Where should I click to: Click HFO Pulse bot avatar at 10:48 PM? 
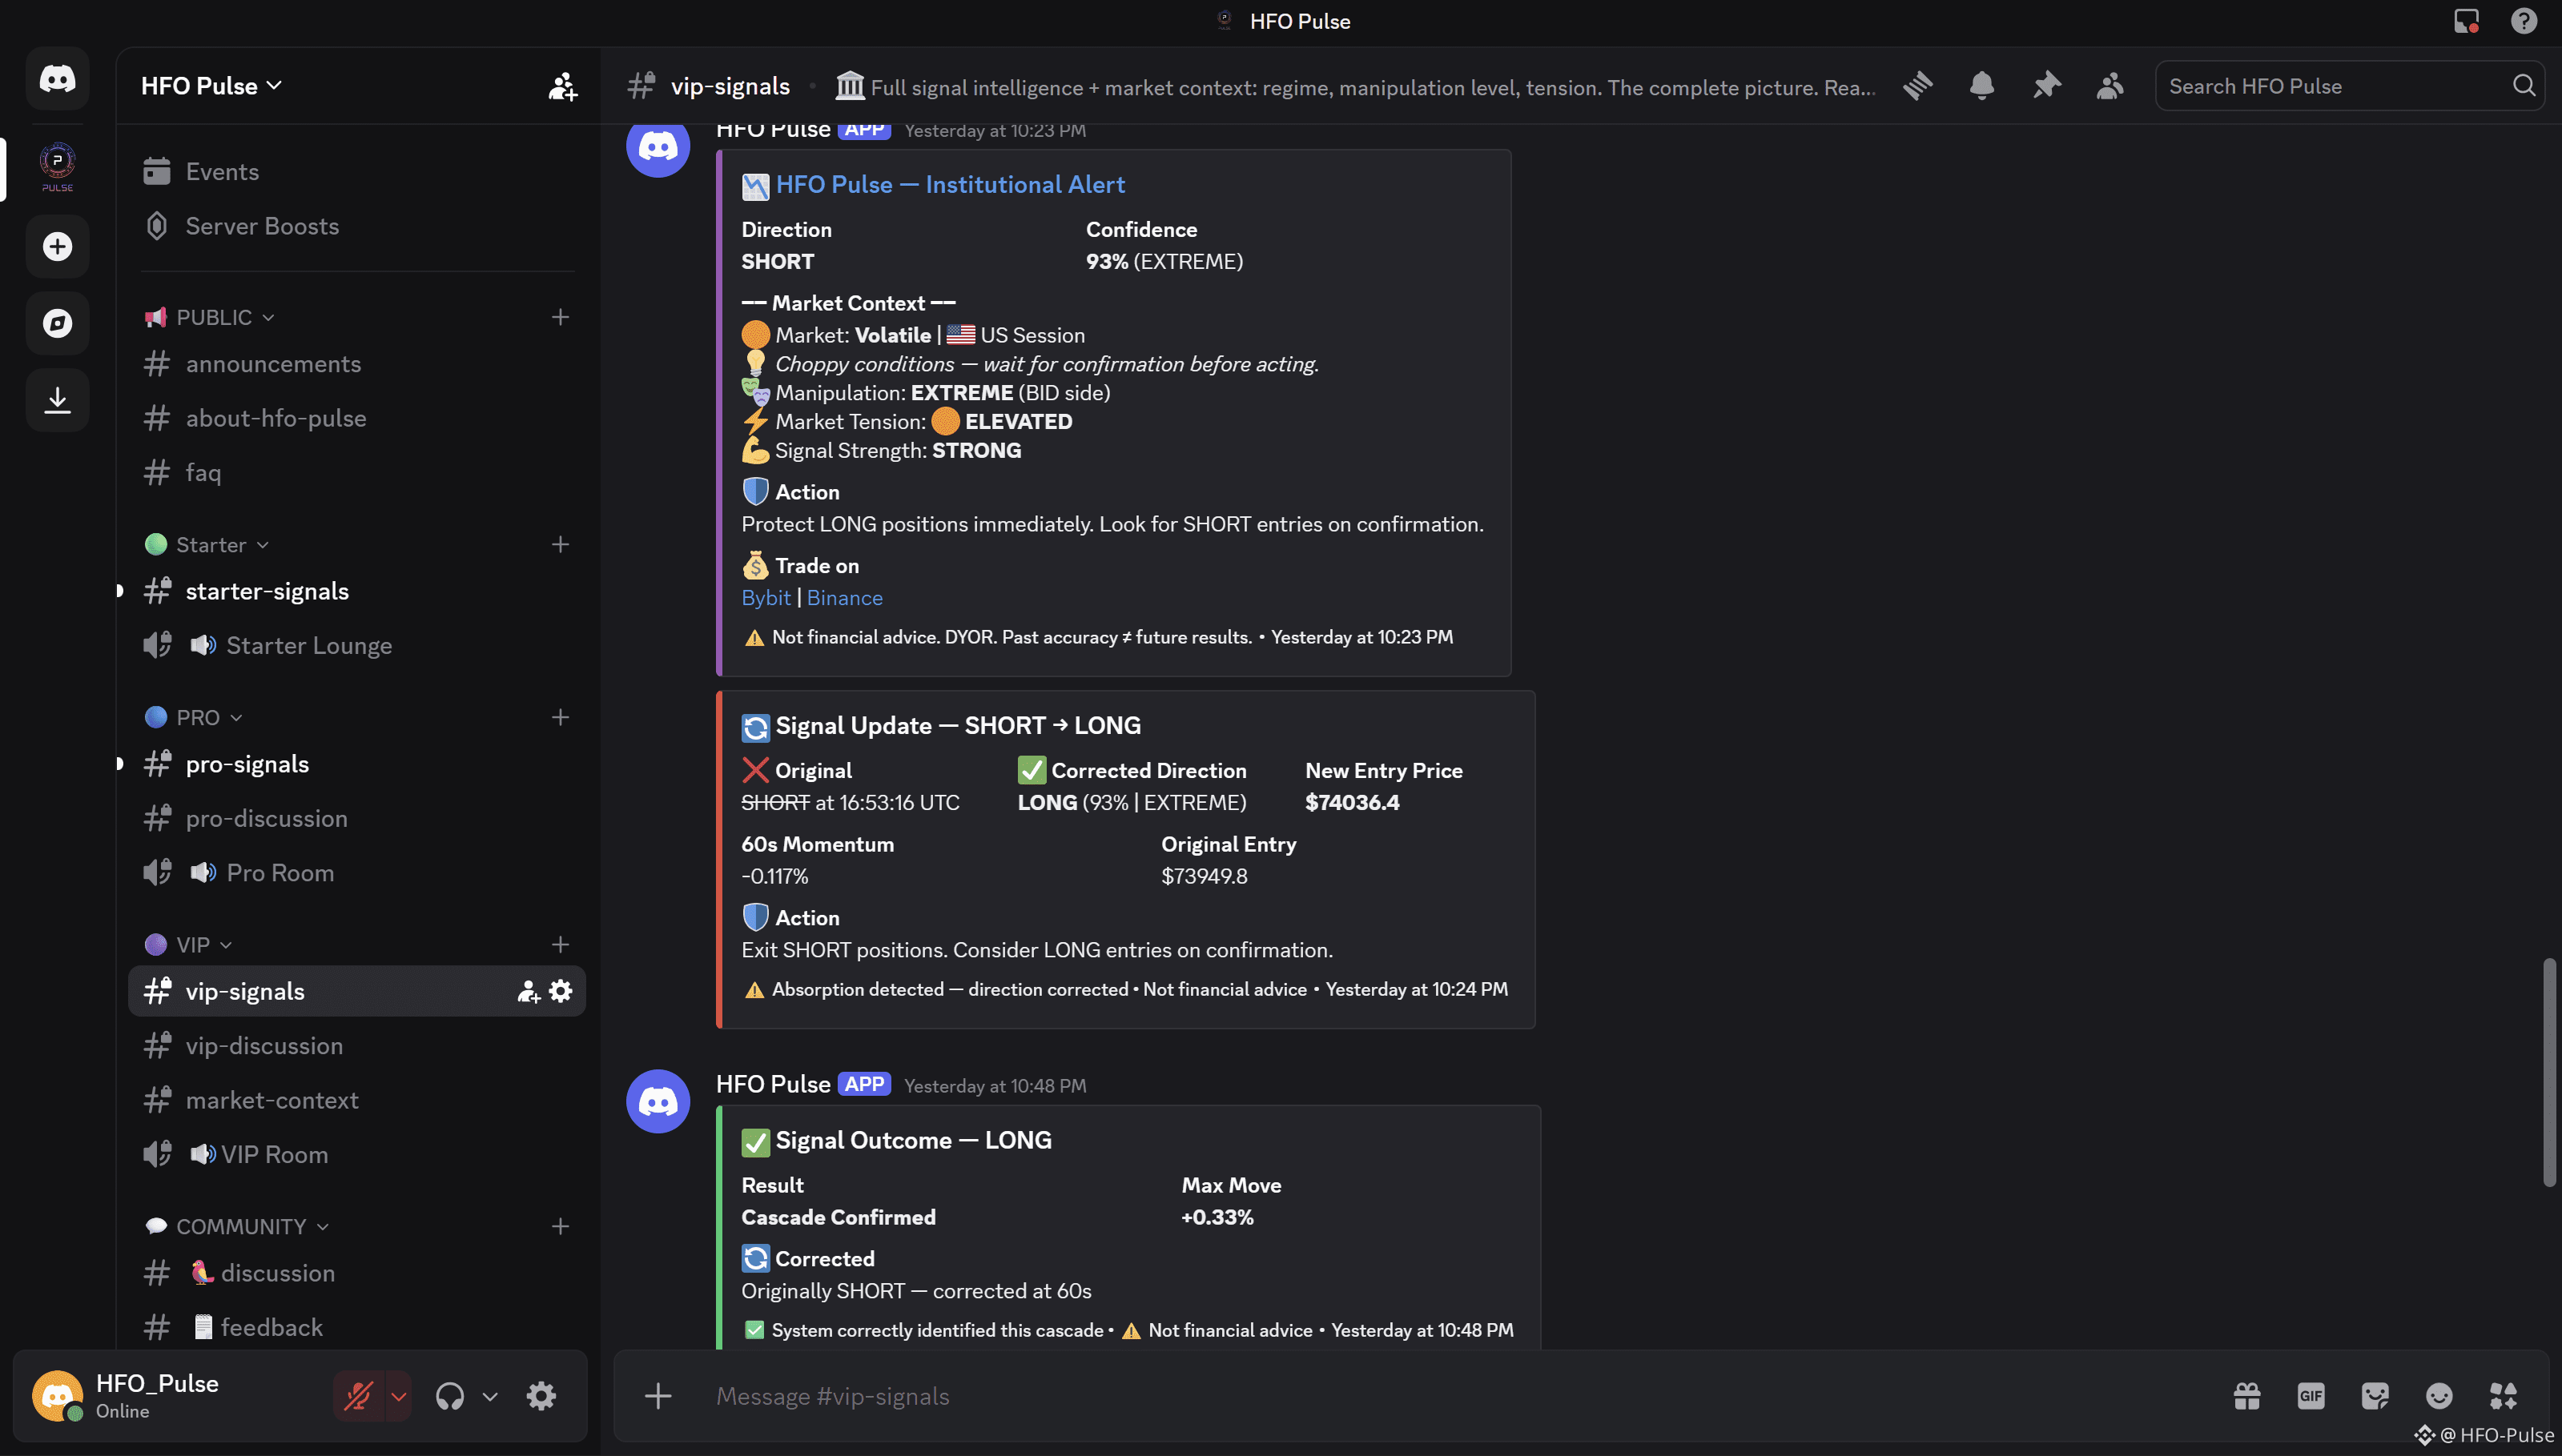(x=658, y=1101)
